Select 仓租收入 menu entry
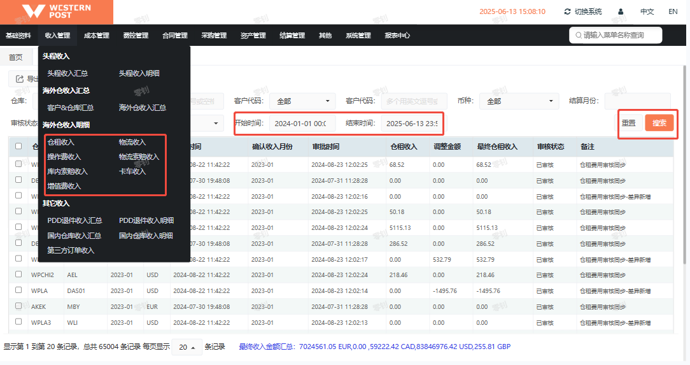 point(60,142)
